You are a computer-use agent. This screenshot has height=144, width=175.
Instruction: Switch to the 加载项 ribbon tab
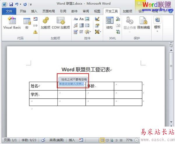127,11
